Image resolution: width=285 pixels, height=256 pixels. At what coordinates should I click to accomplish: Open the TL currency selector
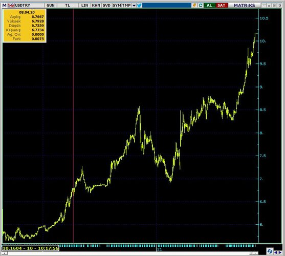click(x=68, y=6)
